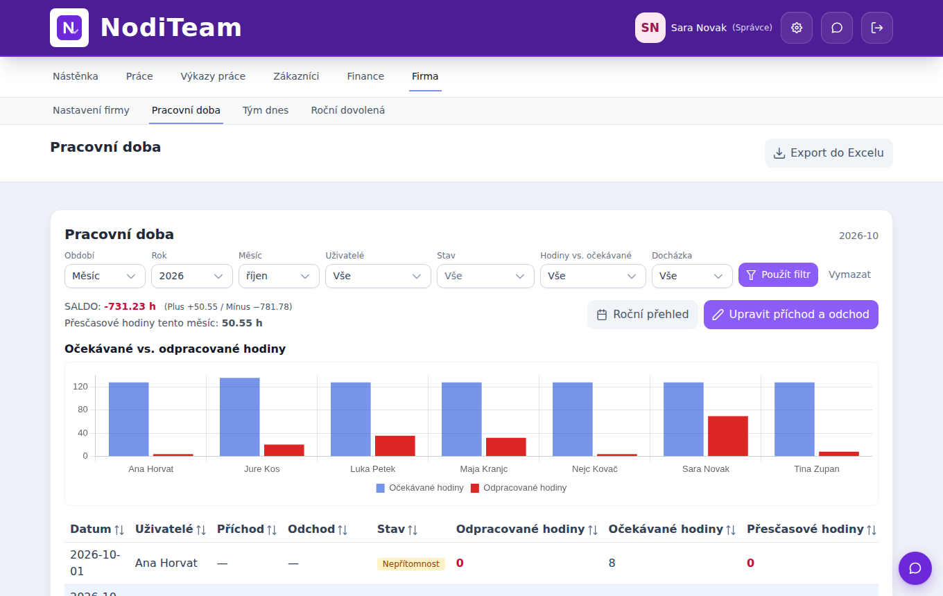Open the Finance menu item
This screenshot has width=943, height=596.
[x=365, y=76]
